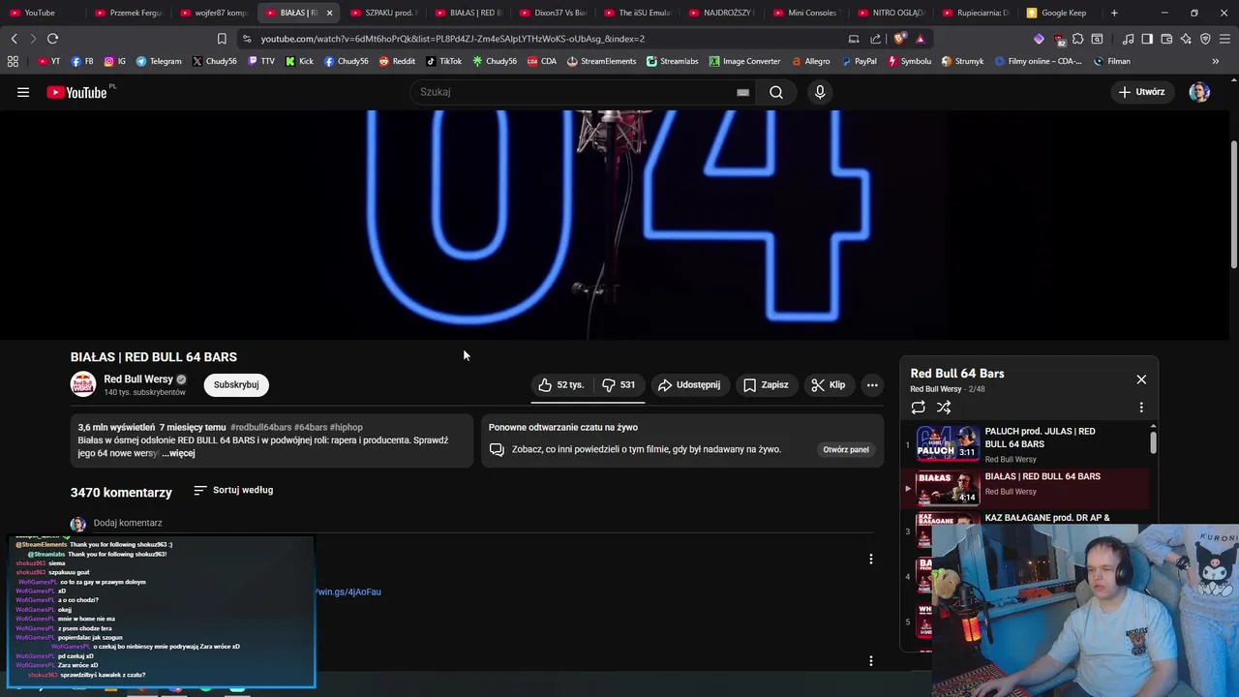
Task: Open Sortuj według comment sorting dropdown
Action: (x=233, y=490)
